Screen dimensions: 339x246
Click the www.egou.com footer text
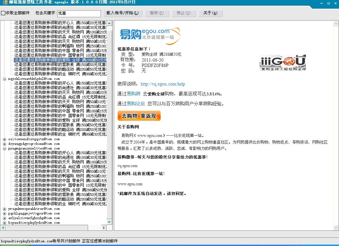(130, 184)
